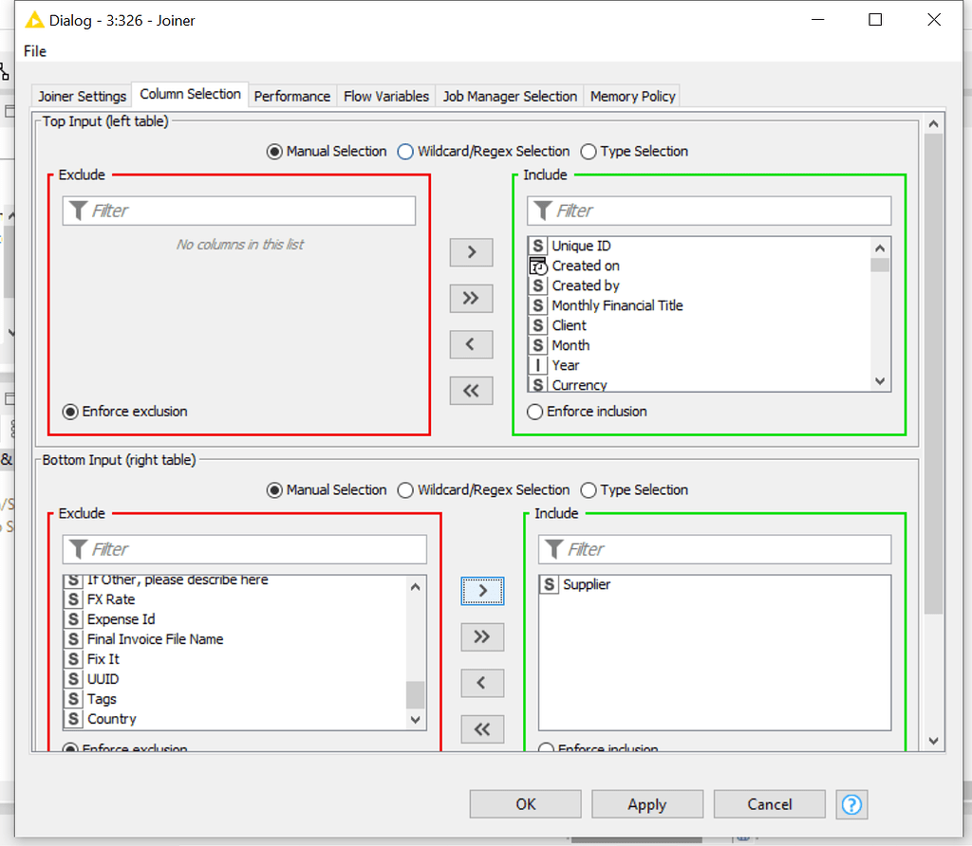This screenshot has width=972, height=846.
Task: Click the down arrow of the Include list scrollbar
Action: click(x=880, y=379)
